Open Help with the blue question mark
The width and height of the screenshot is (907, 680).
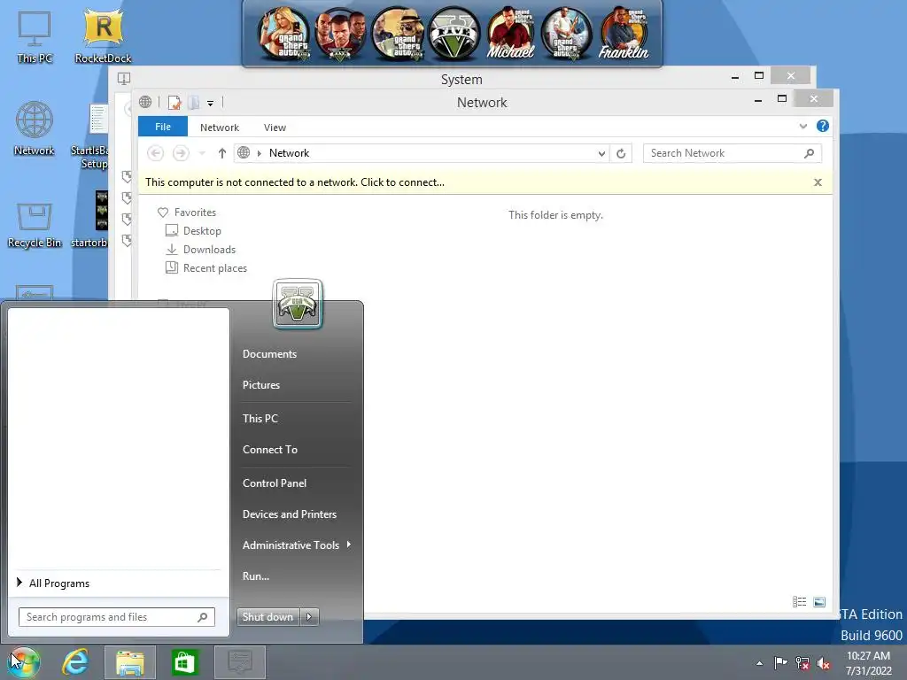click(x=823, y=126)
